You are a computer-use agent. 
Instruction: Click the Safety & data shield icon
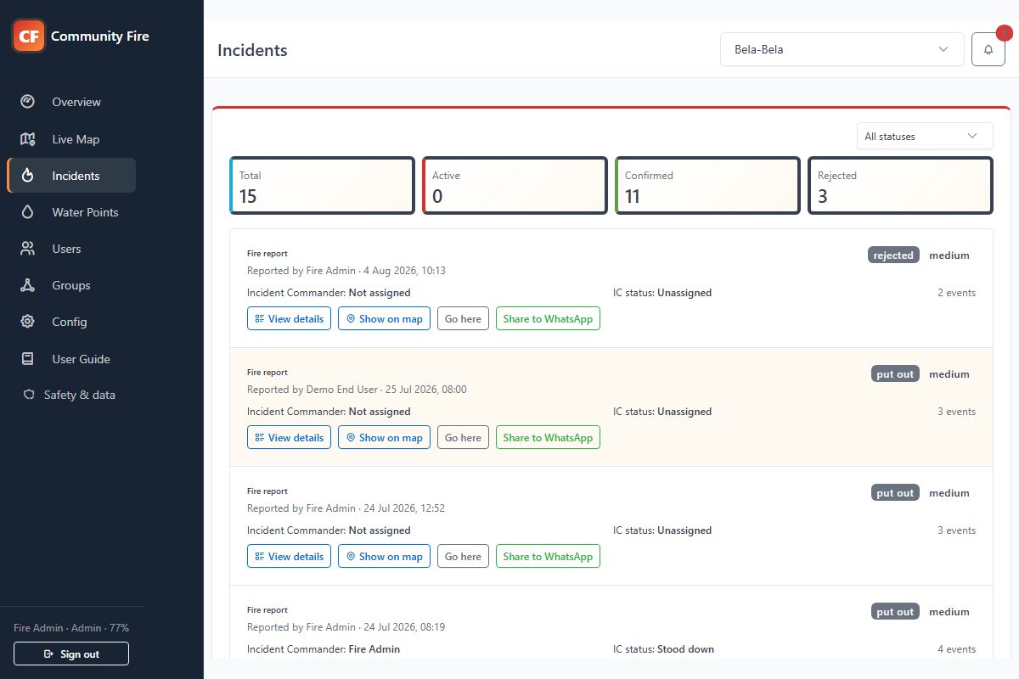tap(29, 395)
